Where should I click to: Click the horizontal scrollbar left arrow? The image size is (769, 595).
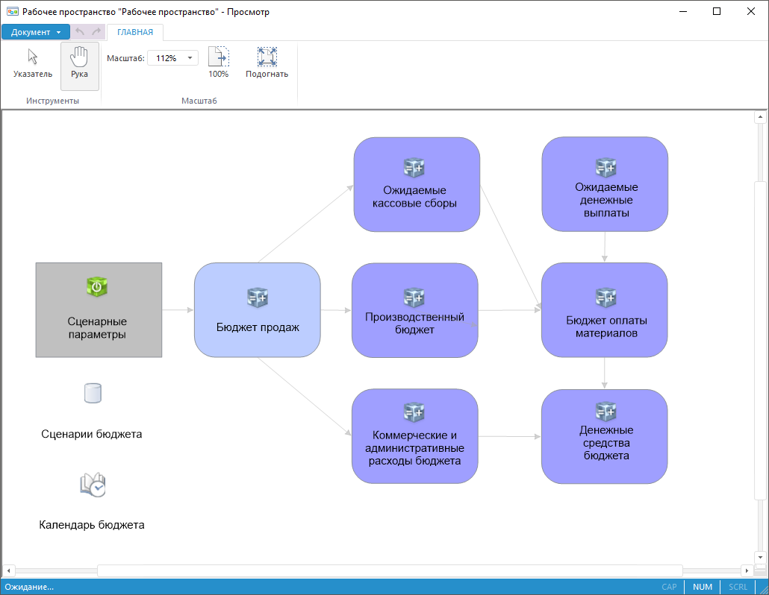tap(8, 570)
